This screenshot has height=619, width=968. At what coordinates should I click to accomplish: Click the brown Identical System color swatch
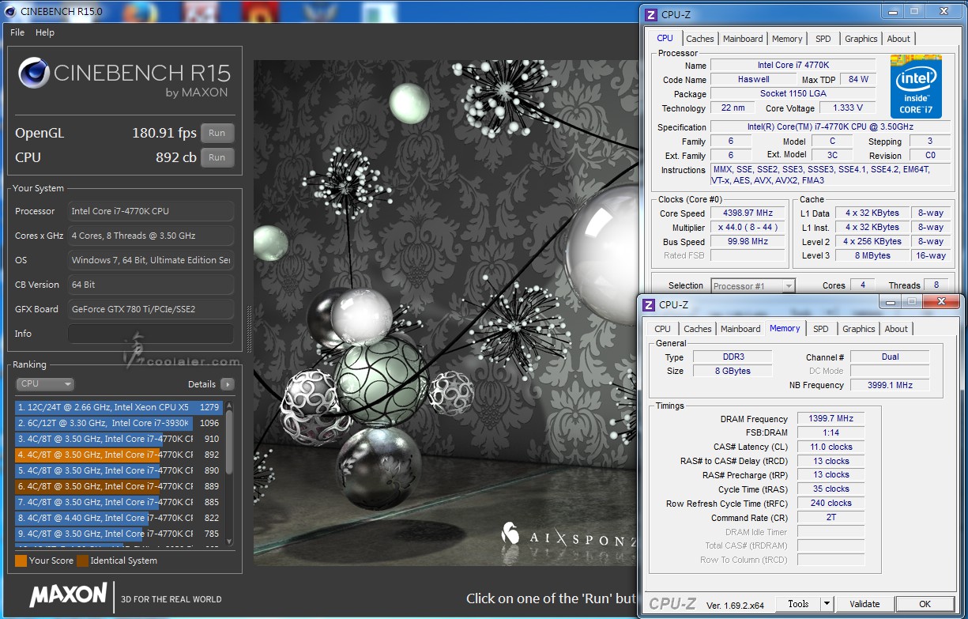click(82, 560)
